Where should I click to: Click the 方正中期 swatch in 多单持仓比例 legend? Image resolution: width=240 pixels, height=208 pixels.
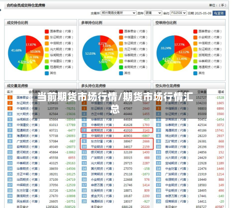(121, 49)
